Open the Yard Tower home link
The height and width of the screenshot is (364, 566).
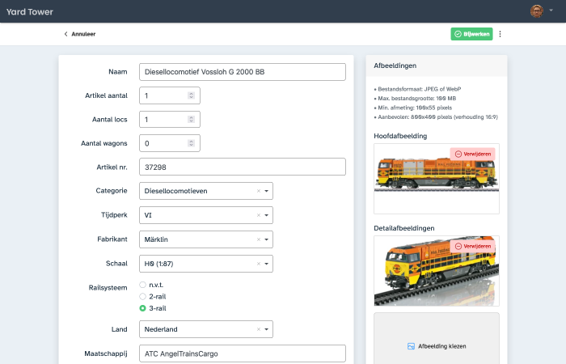point(29,11)
